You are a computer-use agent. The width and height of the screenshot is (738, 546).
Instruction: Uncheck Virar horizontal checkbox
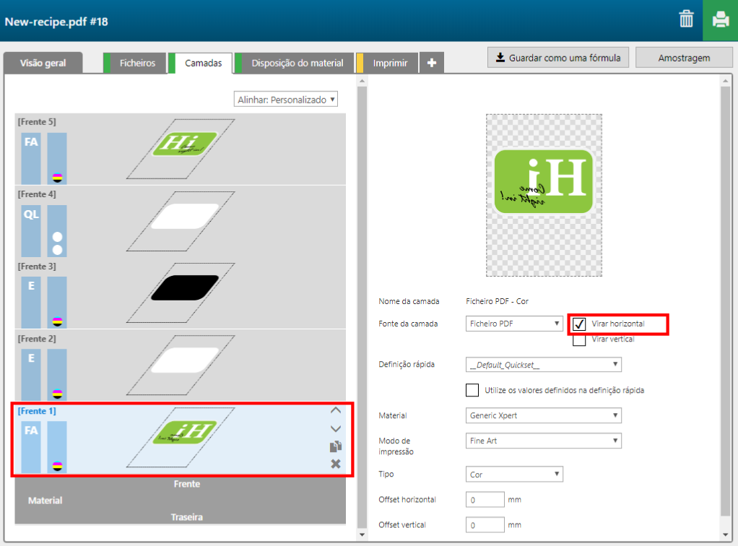coord(579,324)
